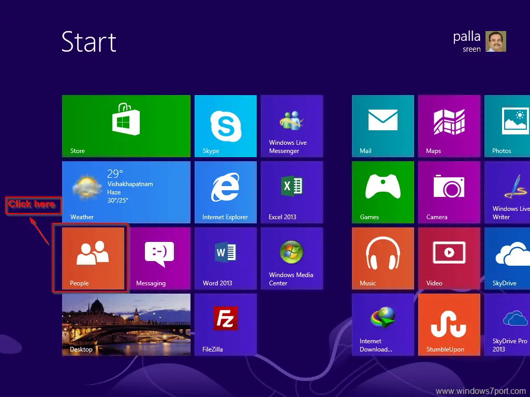Viewport: 530px width, 397px height.
Task: Open Excel 2013 tile
Action: pos(292,192)
